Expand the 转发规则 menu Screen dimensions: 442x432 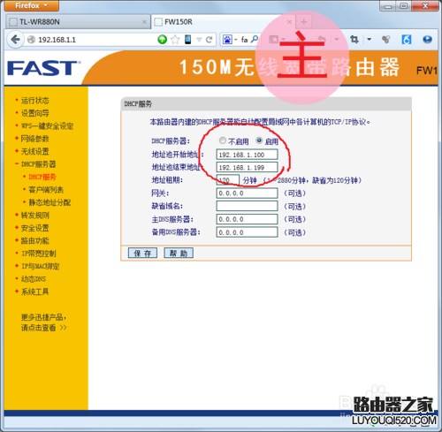pyautogui.click(x=34, y=216)
